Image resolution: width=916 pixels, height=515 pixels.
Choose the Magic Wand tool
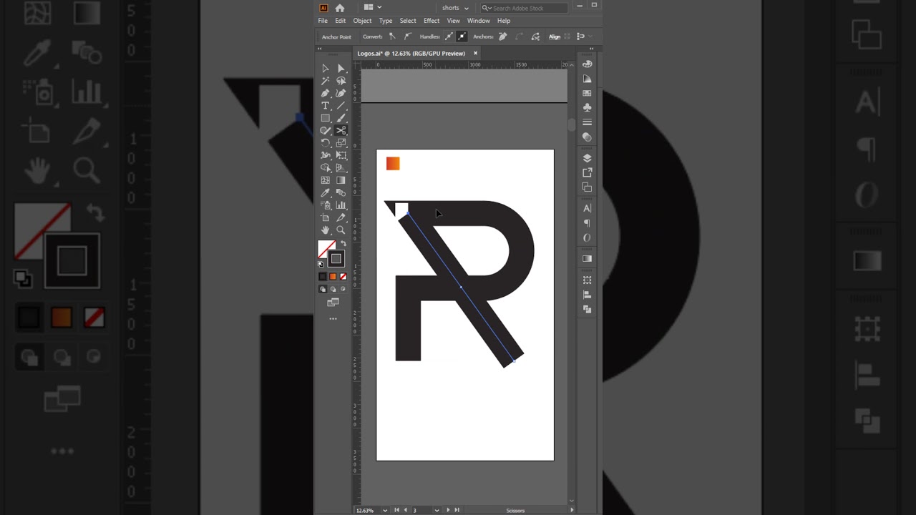click(325, 81)
